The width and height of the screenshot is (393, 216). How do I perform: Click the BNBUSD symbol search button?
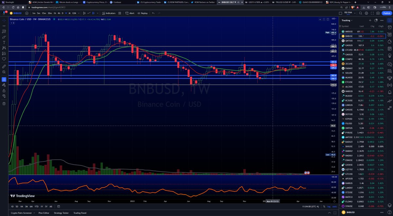[15, 13]
